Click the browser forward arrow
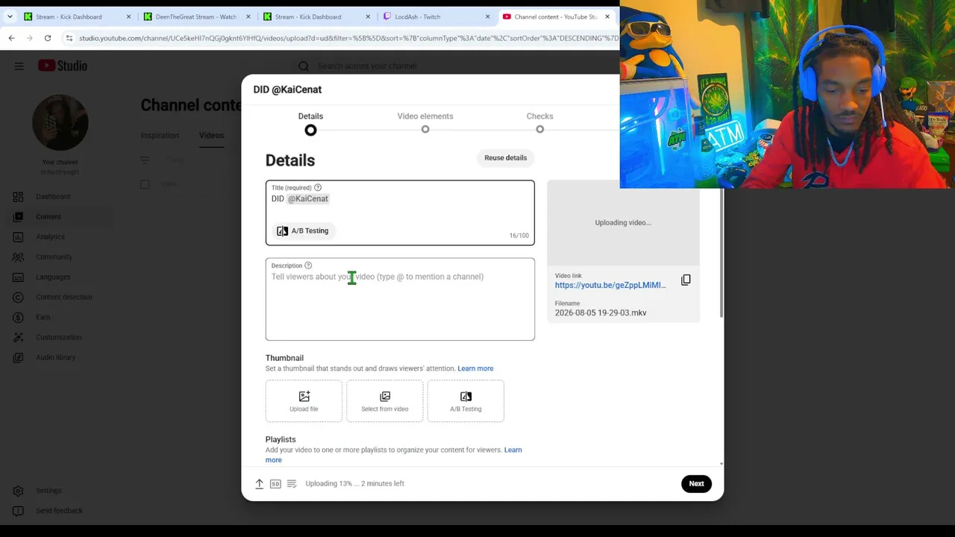This screenshot has width=955, height=537. 29,38
